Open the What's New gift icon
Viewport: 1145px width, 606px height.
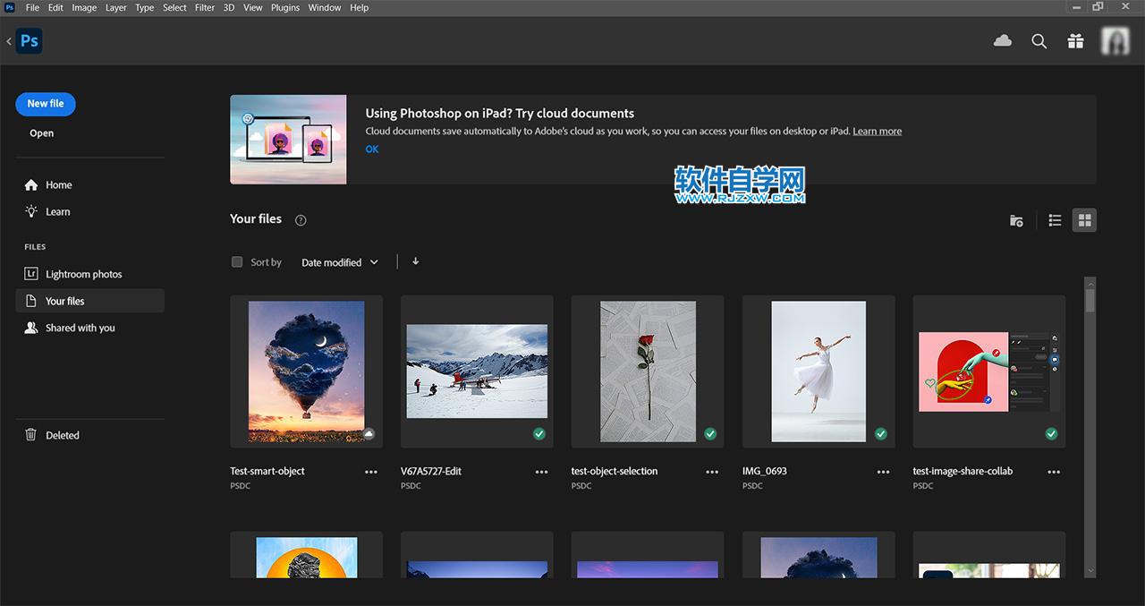pos(1075,41)
